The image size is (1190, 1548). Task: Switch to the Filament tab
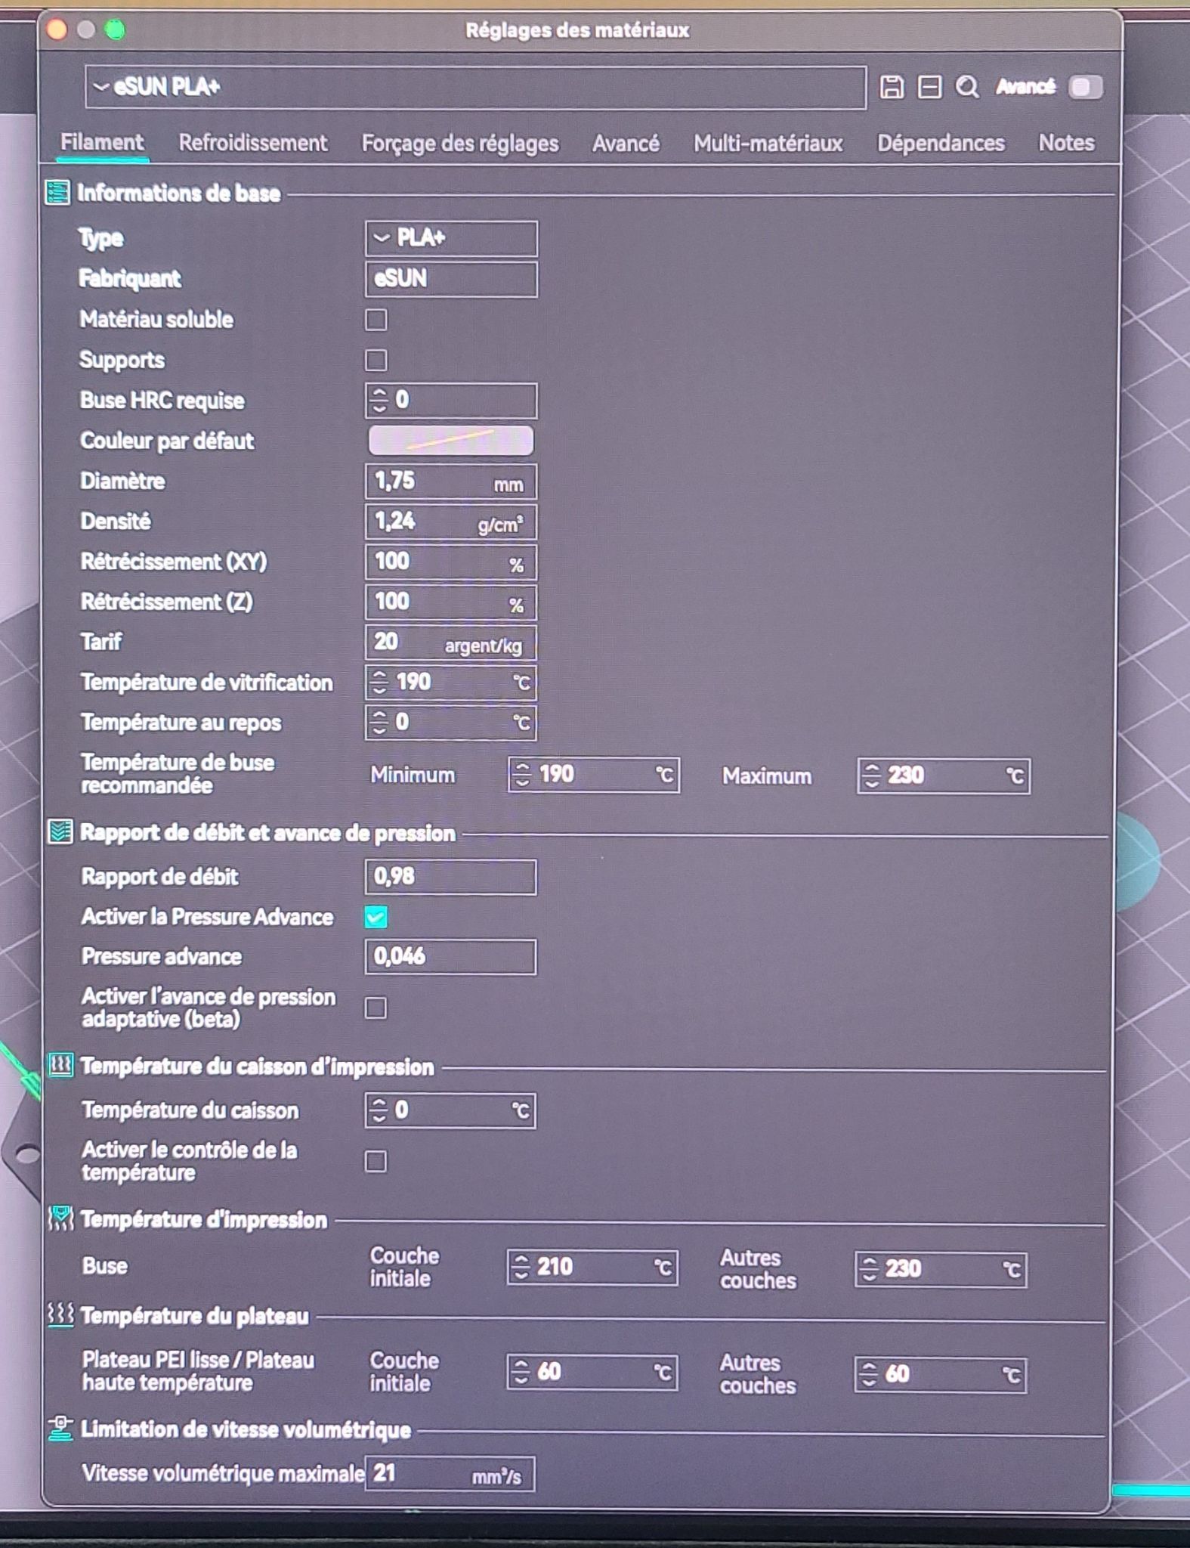(x=102, y=143)
